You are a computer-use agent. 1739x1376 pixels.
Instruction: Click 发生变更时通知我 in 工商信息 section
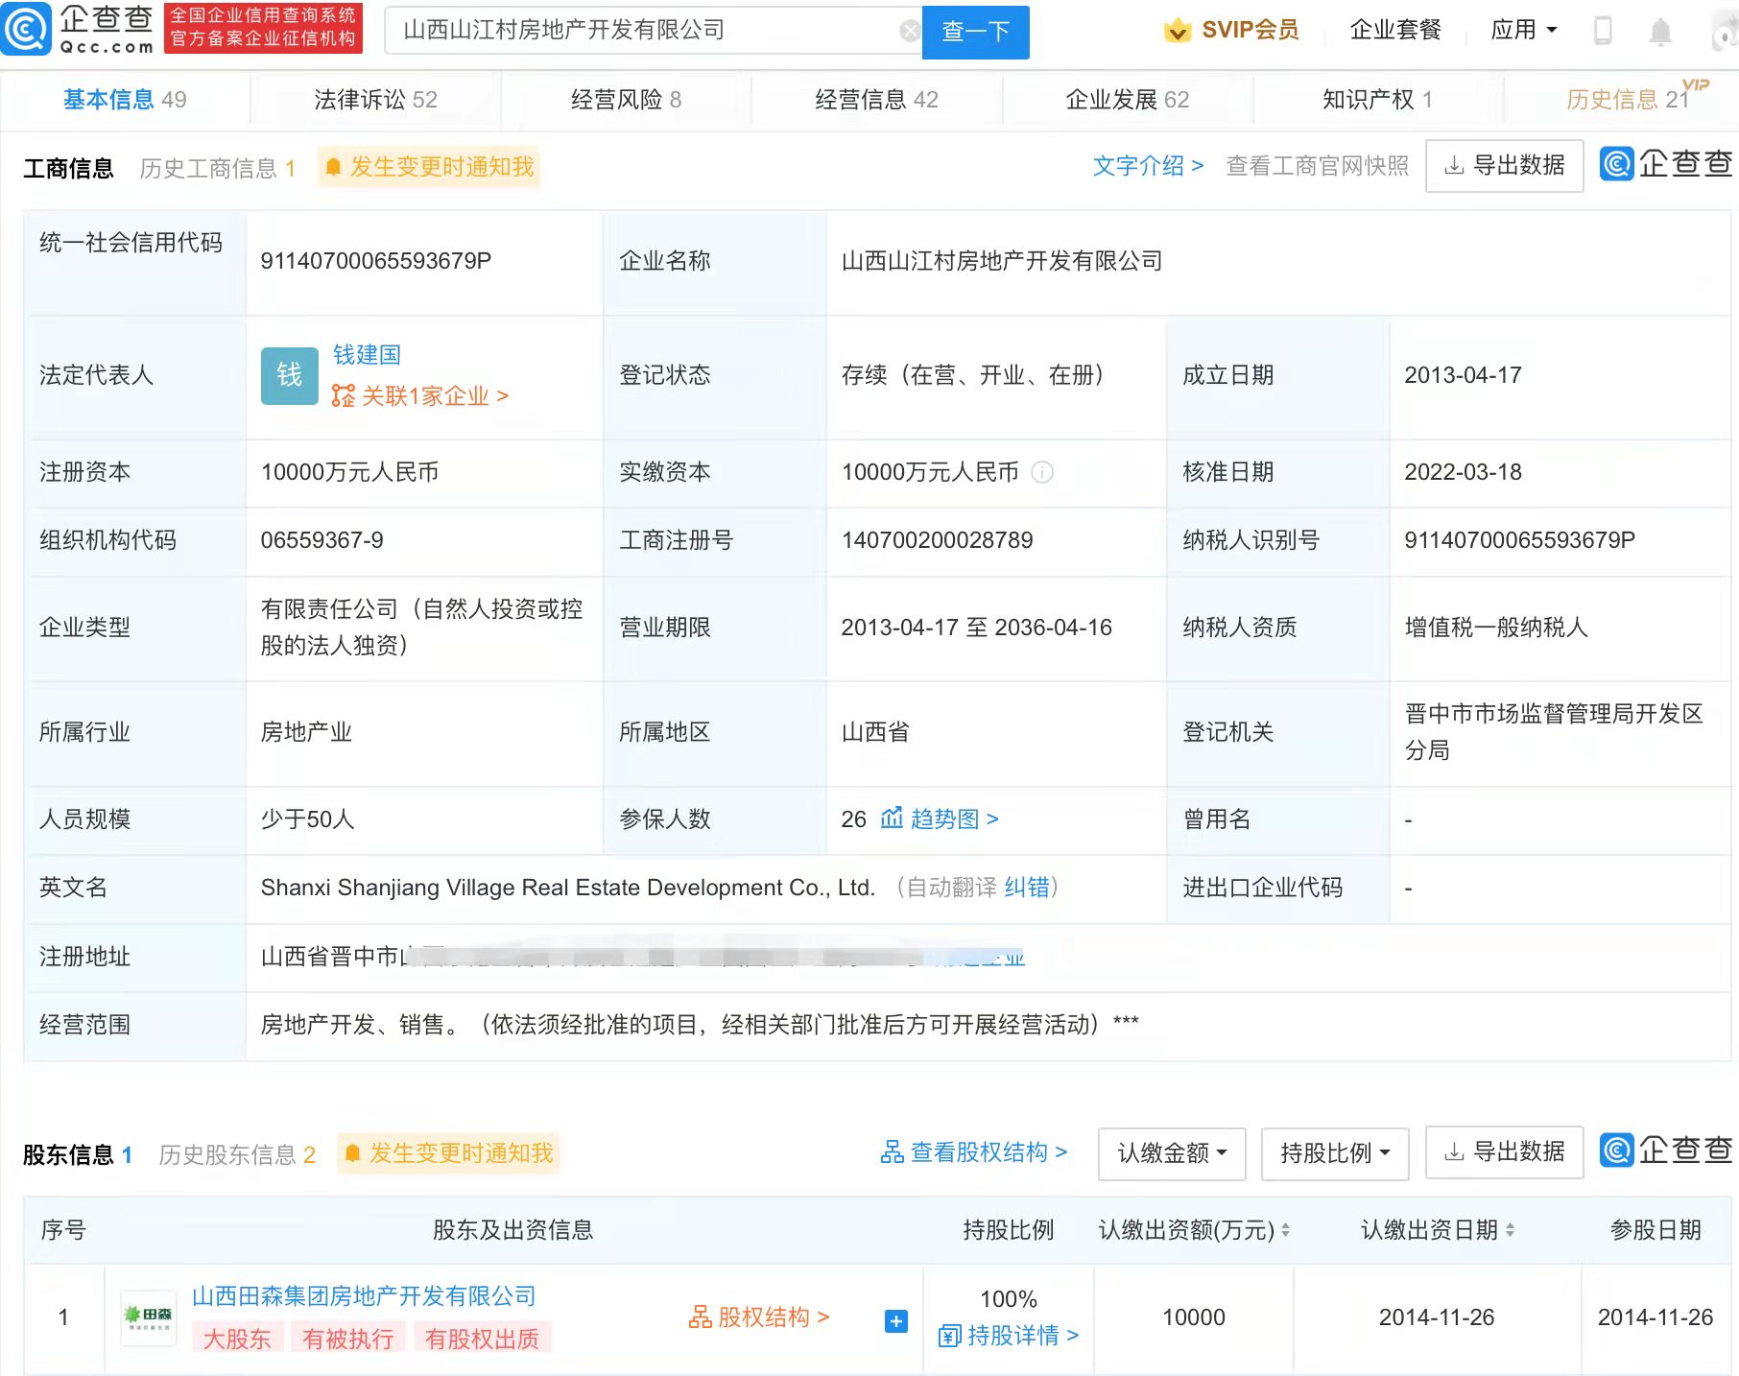pos(429,167)
